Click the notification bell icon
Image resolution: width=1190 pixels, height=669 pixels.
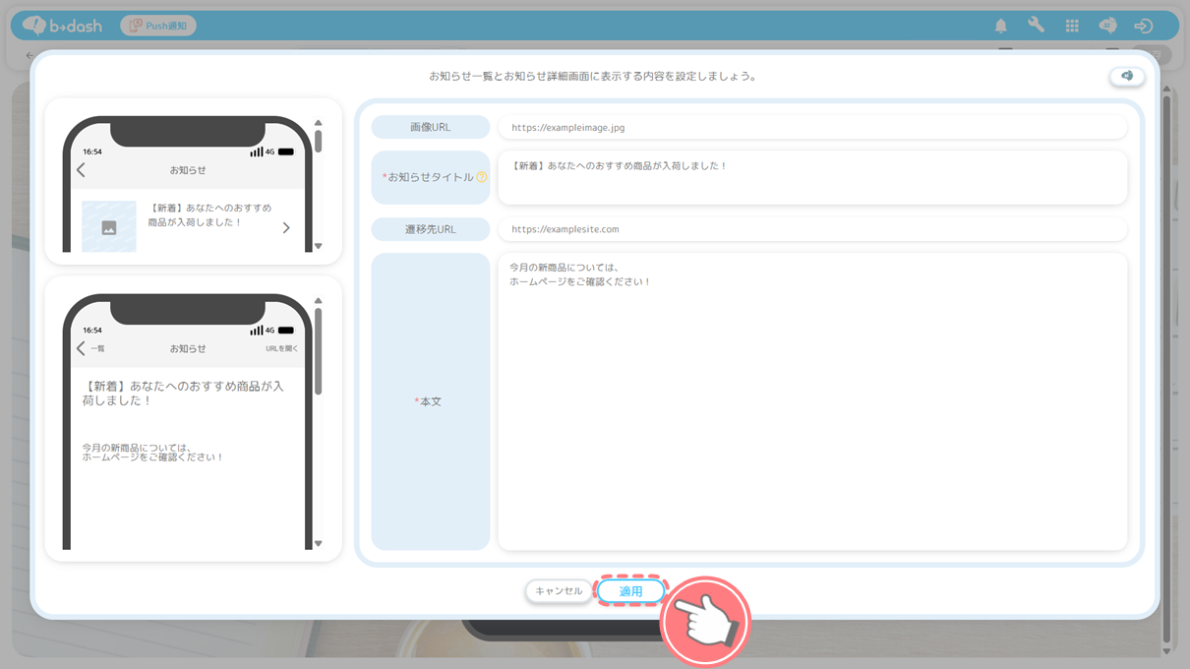click(x=1000, y=26)
